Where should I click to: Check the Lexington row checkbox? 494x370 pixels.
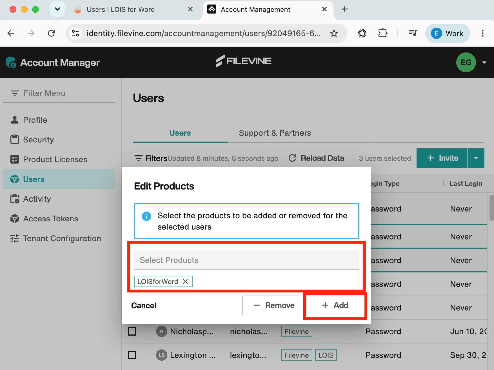132,355
